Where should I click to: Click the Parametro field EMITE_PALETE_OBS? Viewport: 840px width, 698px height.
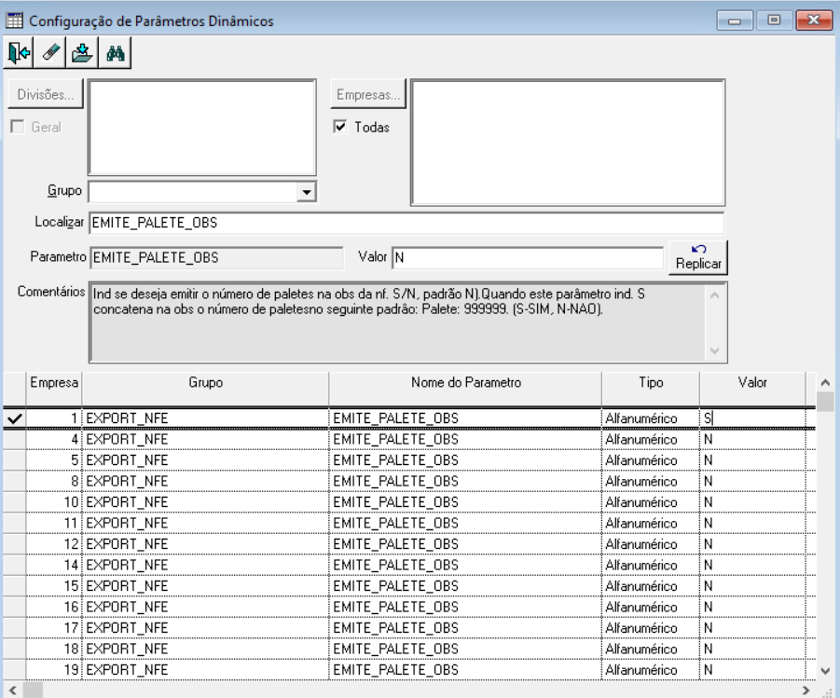click(x=216, y=257)
